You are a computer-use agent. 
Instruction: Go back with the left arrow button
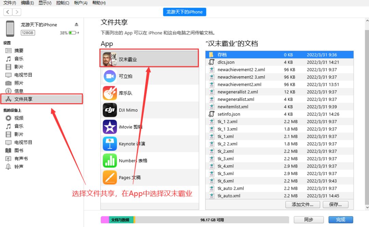(8, 12)
